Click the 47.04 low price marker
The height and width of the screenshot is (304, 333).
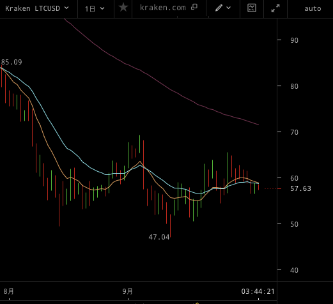[159, 237]
